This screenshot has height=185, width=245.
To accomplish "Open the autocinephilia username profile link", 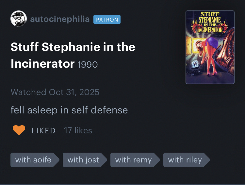I will click(59, 19).
